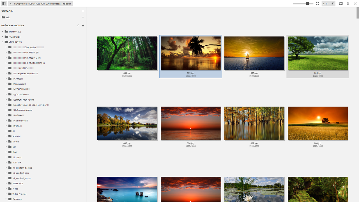Select the LOST.DIR folder
359x202 pixels.
click(17, 162)
